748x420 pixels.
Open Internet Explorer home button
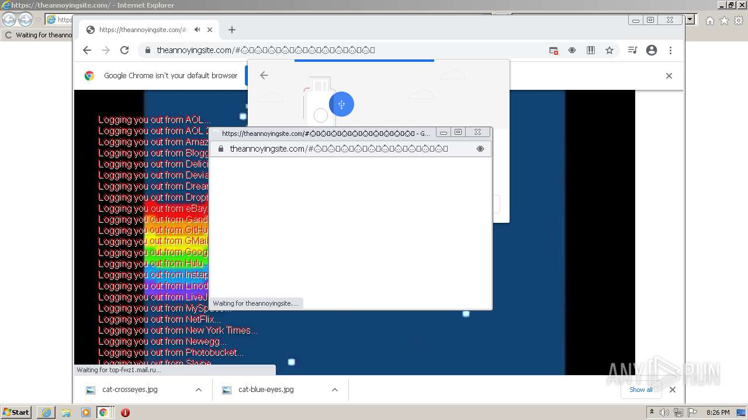pos(709,20)
